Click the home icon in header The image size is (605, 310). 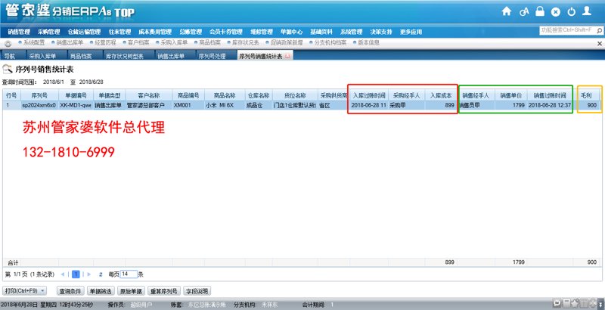click(507, 11)
